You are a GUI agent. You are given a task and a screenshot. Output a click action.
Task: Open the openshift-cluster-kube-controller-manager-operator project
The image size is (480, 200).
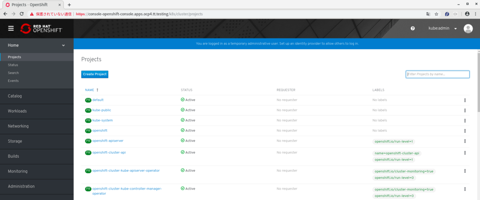[127, 191]
